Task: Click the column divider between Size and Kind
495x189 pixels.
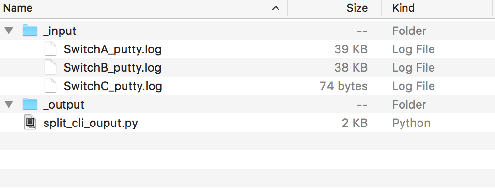Action: tap(381, 8)
